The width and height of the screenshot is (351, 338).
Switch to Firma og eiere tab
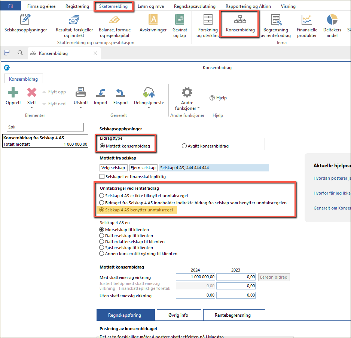click(42, 6)
